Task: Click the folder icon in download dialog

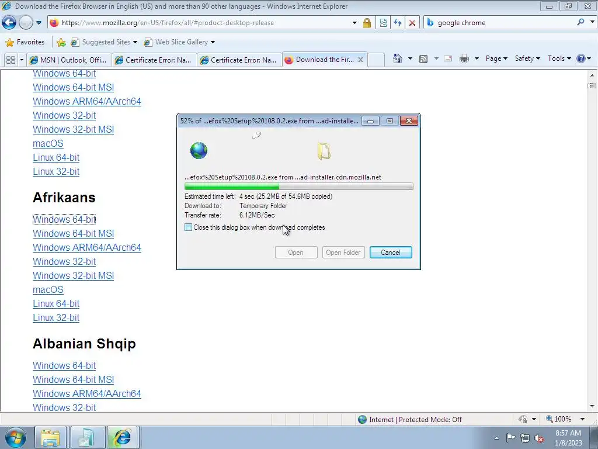Action: [x=324, y=151]
